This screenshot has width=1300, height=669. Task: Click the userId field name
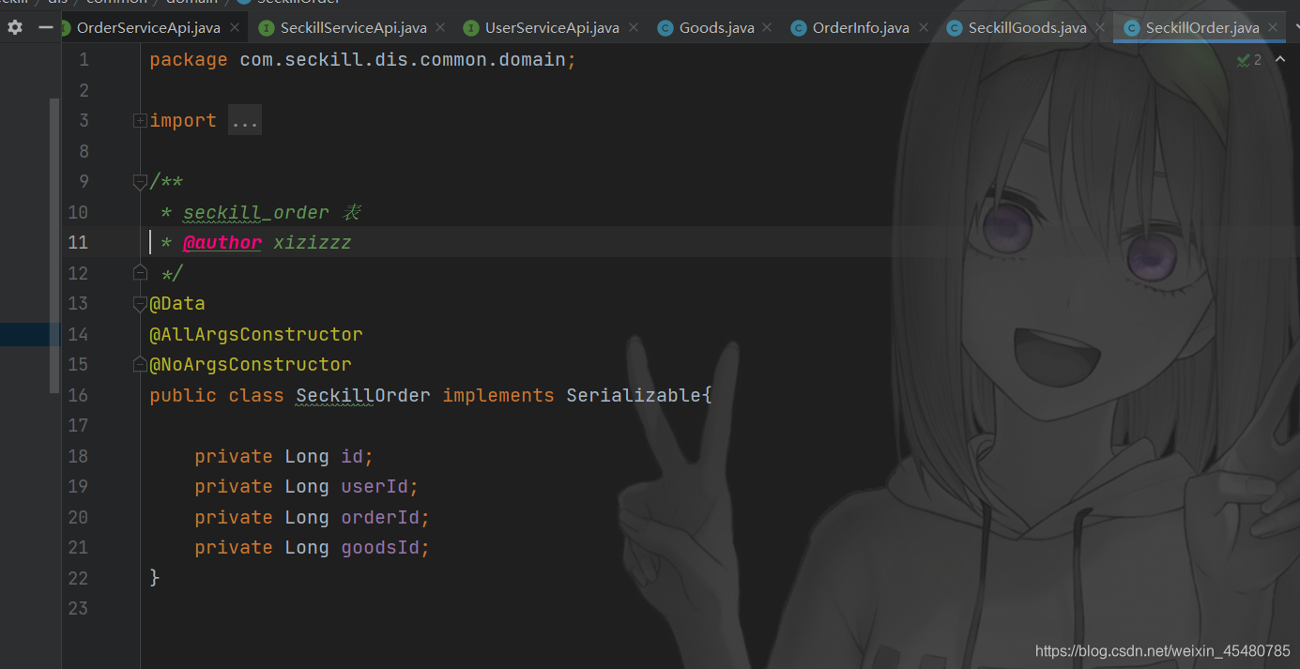pos(375,486)
